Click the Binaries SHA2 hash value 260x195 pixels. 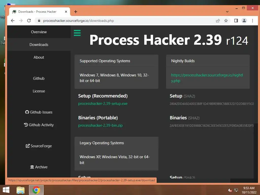coord(212,125)
